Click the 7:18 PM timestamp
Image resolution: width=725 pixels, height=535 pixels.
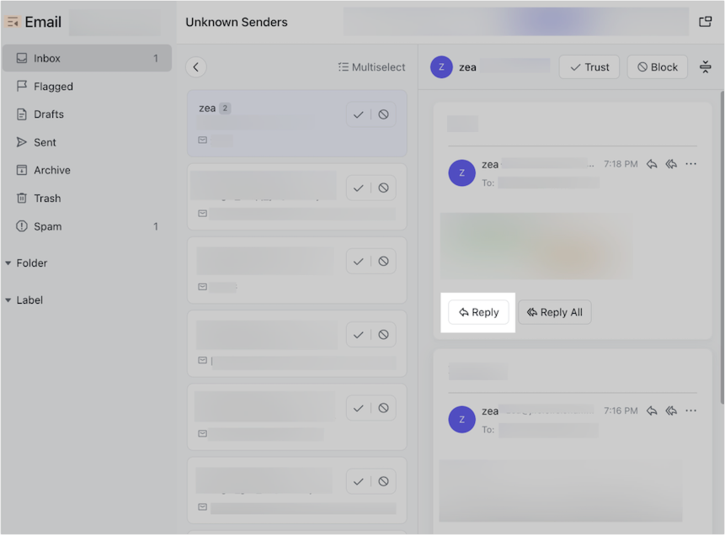tap(621, 164)
